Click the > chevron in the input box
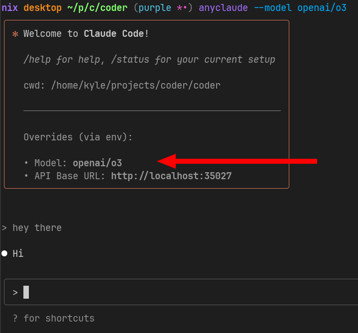The width and height of the screenshot is (358, 333). 15,292
